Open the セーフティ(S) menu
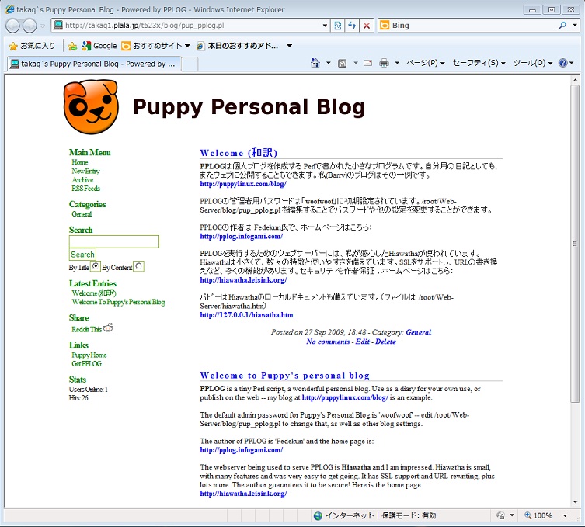The image size is (585, 527). 479,63
